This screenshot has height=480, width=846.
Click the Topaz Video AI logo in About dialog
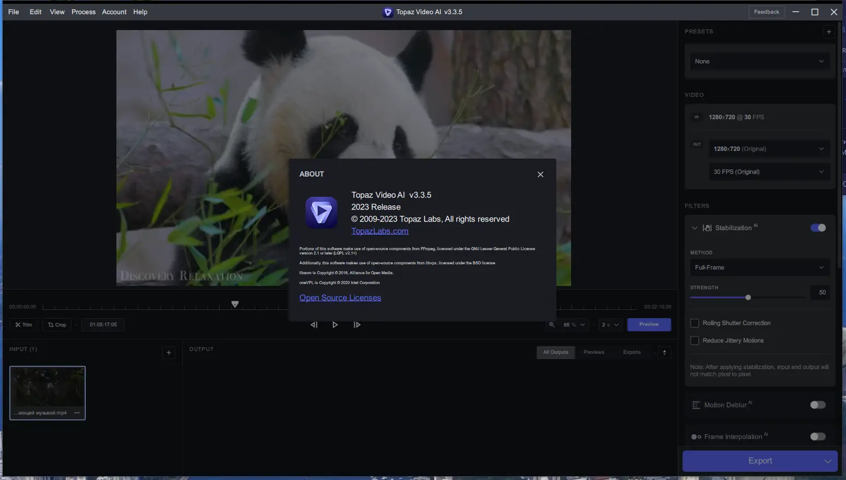click(x=321, y=213)
